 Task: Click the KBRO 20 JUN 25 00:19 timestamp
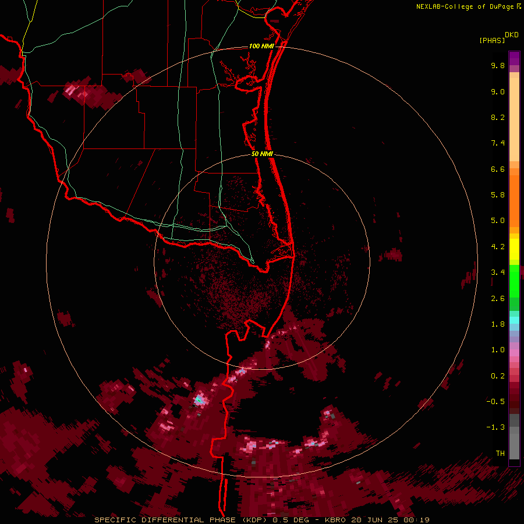click(x=377, y=520)
